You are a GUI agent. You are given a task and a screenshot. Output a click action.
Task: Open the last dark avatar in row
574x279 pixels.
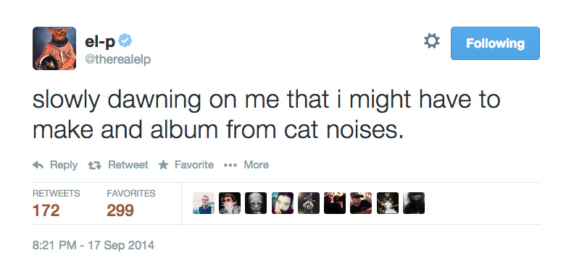(x=414, y=203)
